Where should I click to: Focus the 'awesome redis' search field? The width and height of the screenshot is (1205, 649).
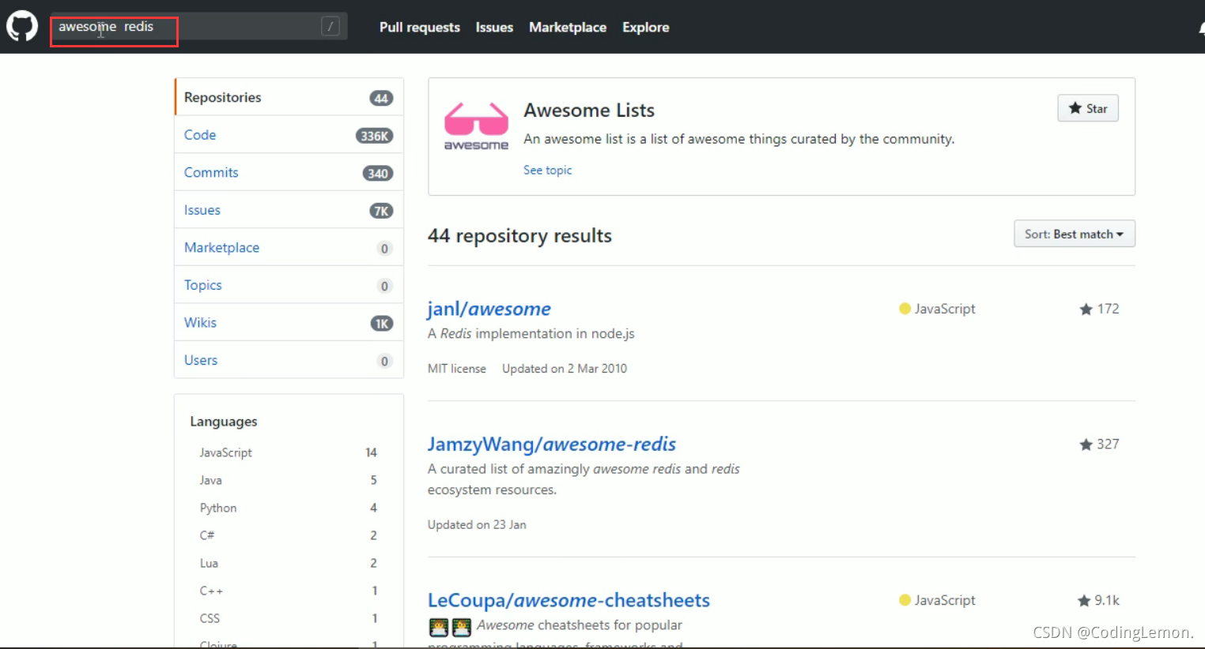click(199, 26)
